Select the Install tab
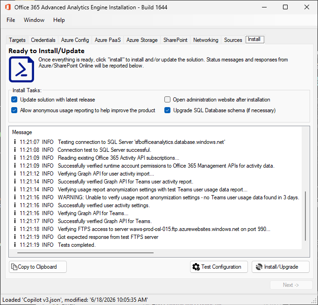 tap(254, 39)
